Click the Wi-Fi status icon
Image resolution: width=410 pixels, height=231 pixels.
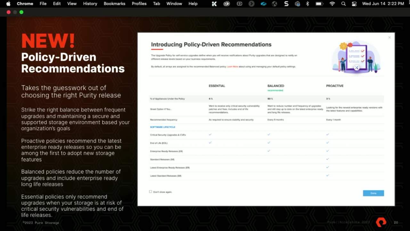click(x=332, y=4)
